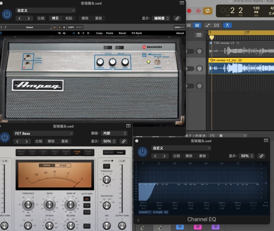This screenshot has width=274, height=231.
Task: Open the Default preset selector in UAD toolbar
Action: click(x=30, y=27)
